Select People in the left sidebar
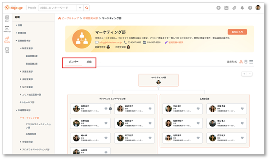 (x=7, y=39)
